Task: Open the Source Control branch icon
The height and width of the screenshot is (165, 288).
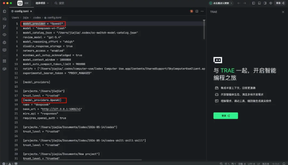Action: click(x=4, y=27)
